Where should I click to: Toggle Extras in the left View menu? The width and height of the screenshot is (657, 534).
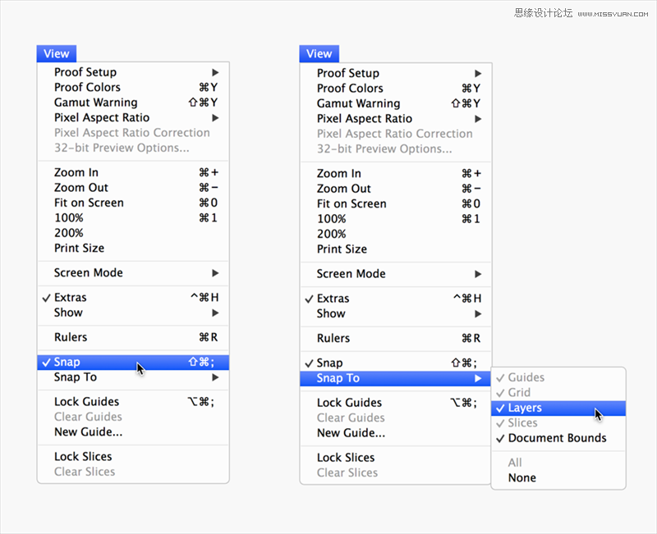coord(133,298)
